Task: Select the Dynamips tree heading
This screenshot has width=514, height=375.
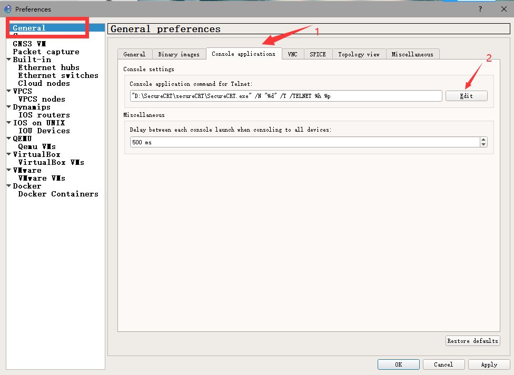Action: [32, 107]
